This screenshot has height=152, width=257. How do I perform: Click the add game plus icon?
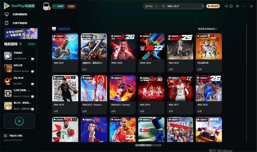tap(19, 121)
